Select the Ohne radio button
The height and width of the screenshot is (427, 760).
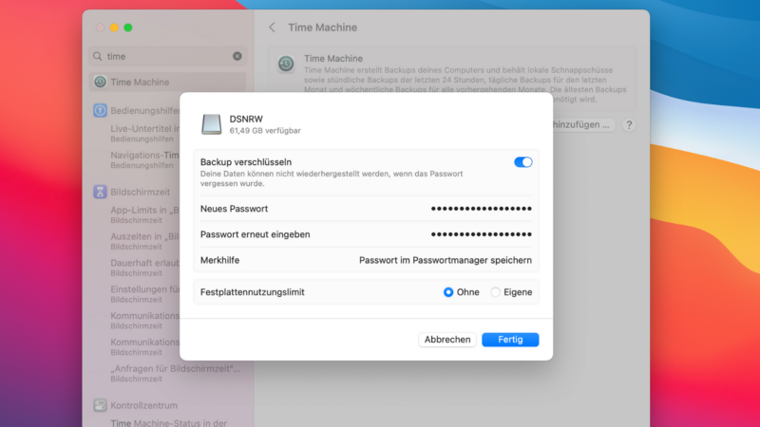click(448, 292)
